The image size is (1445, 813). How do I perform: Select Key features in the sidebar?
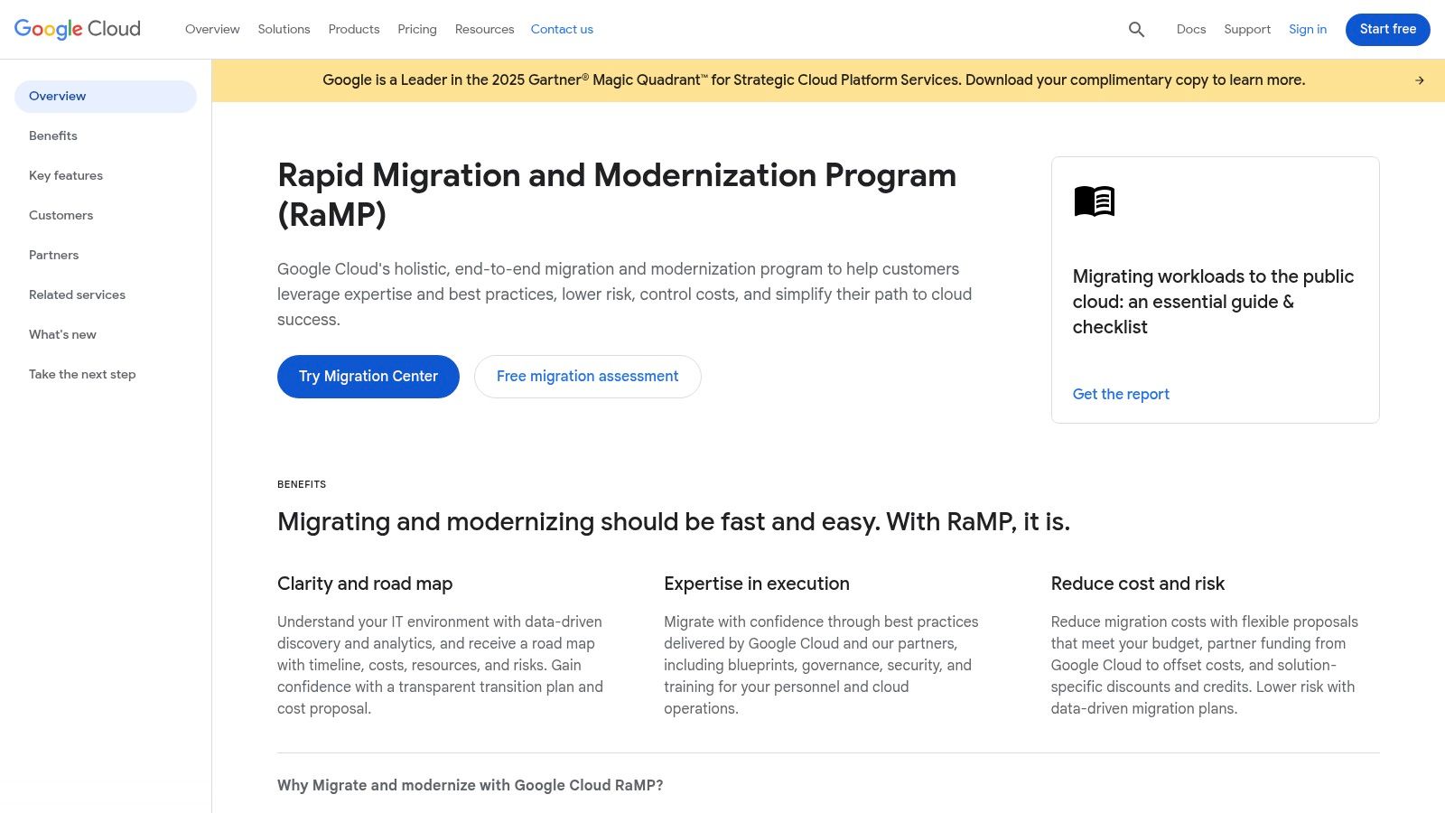pos(65,175)
